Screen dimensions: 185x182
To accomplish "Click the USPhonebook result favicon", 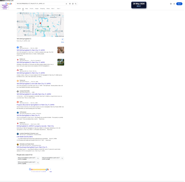I will 18,113.
